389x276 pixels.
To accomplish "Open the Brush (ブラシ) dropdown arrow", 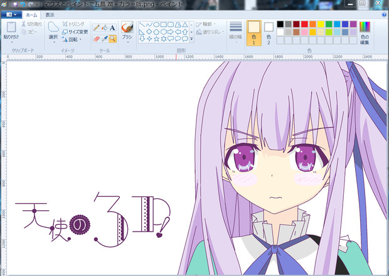I will (x=127, y=42).
